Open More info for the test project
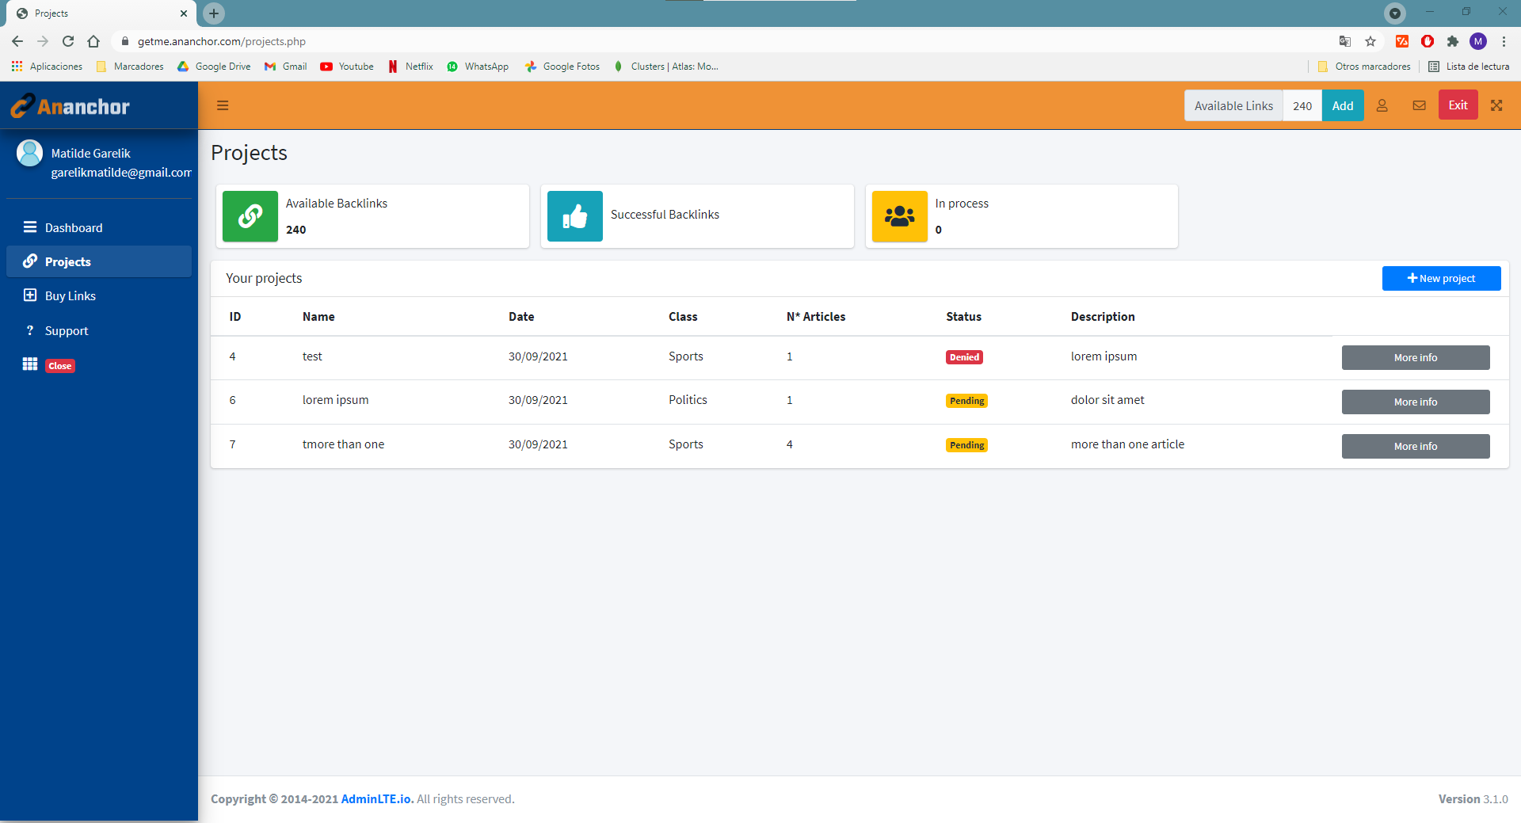Screen dimensions: 1521x823 pos(1416,357)
